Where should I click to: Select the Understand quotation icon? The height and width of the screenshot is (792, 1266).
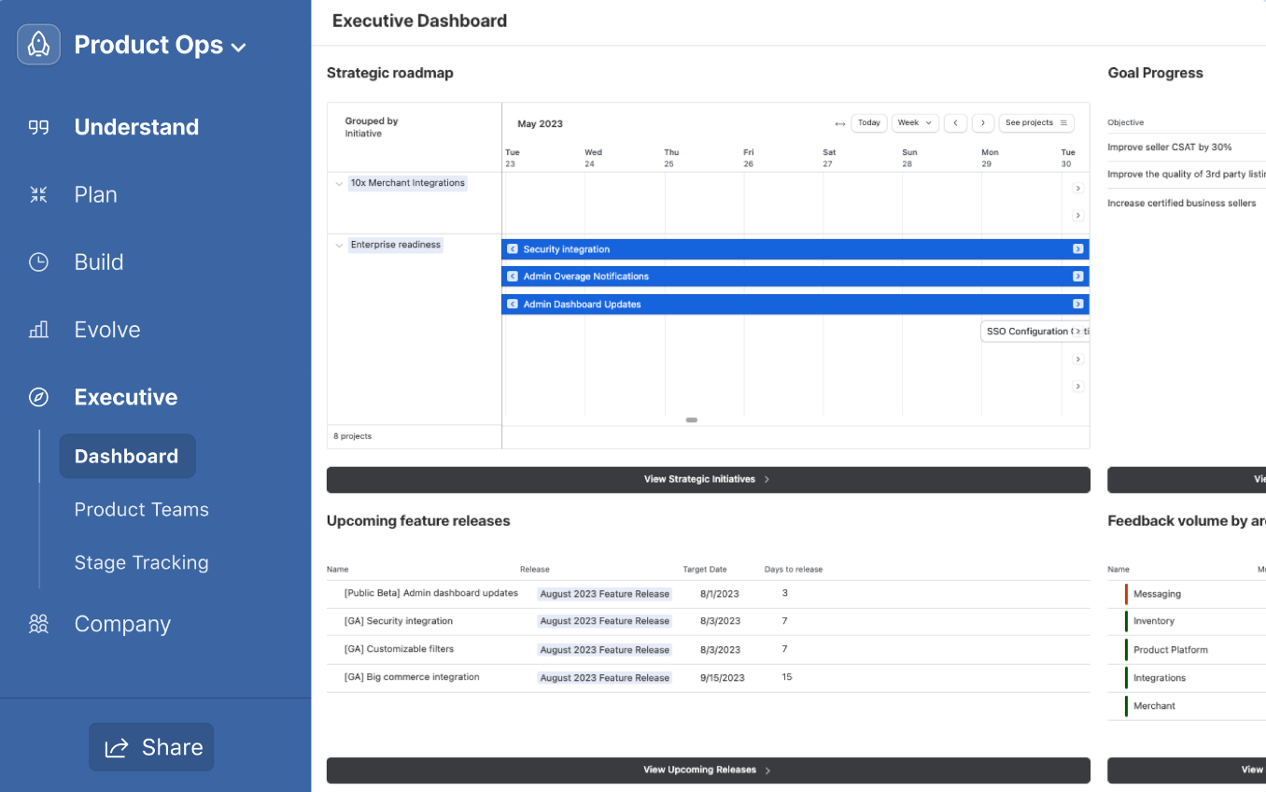[x=38, y=126]
